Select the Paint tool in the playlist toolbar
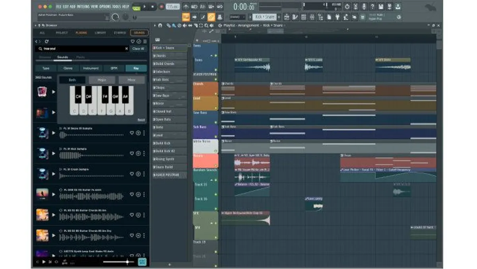 pyautogui.click(x=173, y=25)
